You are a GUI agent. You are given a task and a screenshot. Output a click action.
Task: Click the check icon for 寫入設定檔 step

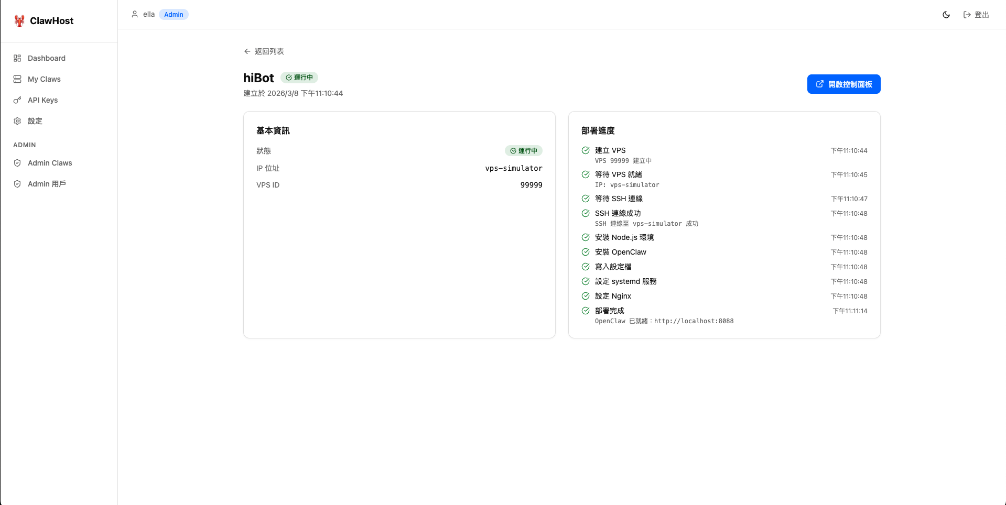[586, 267]
